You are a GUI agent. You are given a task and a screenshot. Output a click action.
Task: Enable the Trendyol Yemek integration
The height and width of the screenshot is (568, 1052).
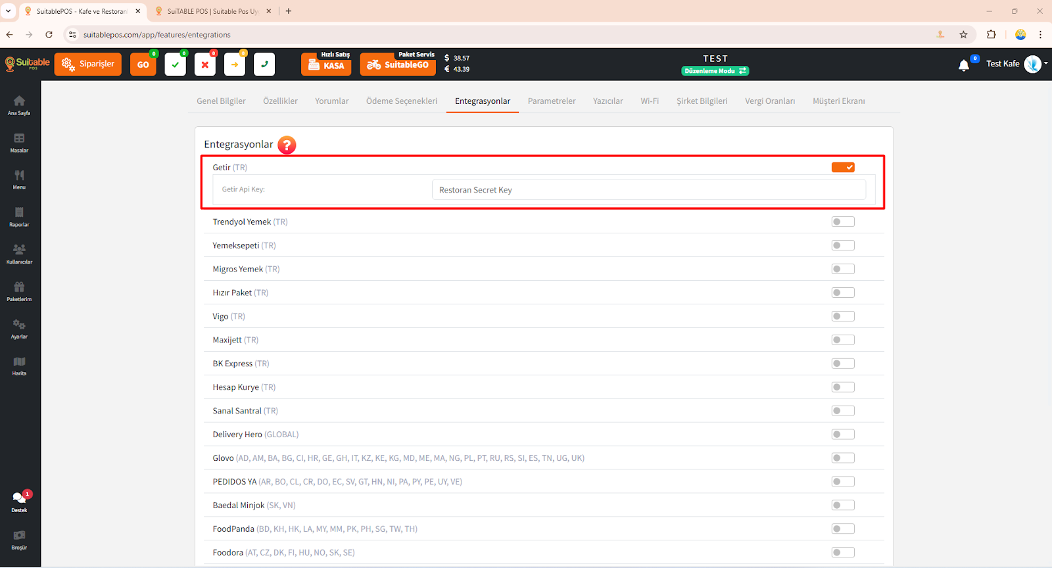point(843,222)
